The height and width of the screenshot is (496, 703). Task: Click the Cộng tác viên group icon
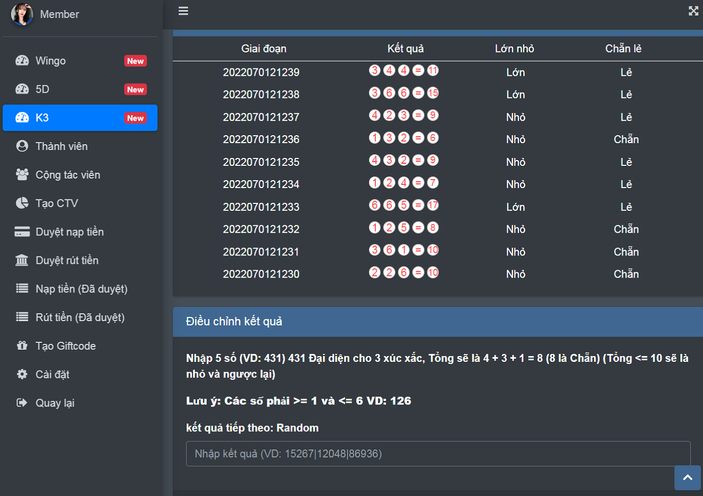click(22, 175)
